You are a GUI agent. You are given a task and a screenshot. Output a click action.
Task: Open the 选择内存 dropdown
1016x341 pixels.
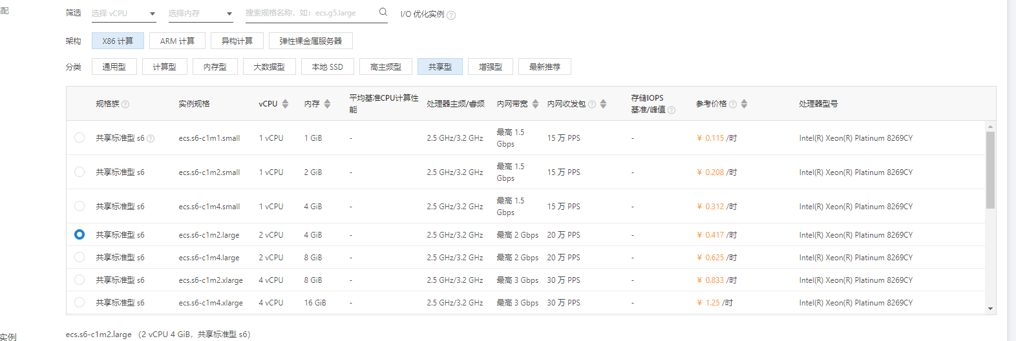click(x=200, y=14)
